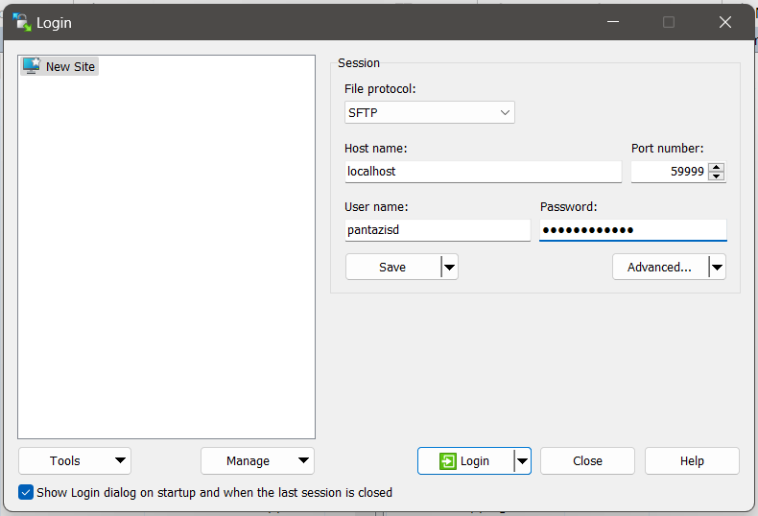Decrease port number with down arrow
The height and width of the screenshot is (516, 758).
(716, 176)
